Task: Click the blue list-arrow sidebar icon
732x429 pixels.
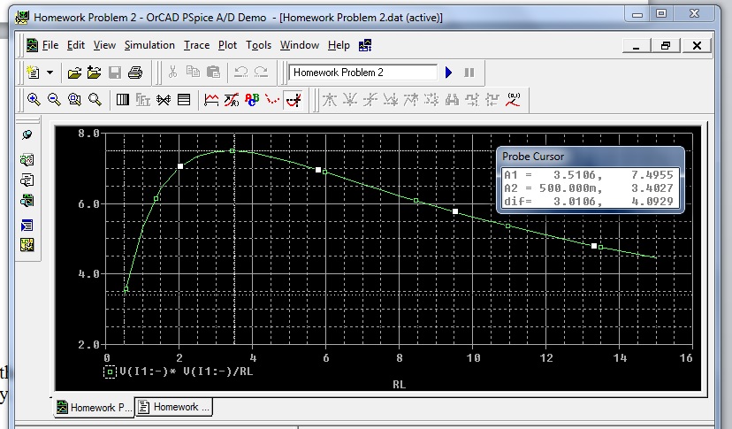Action: (x=27, y=226)
